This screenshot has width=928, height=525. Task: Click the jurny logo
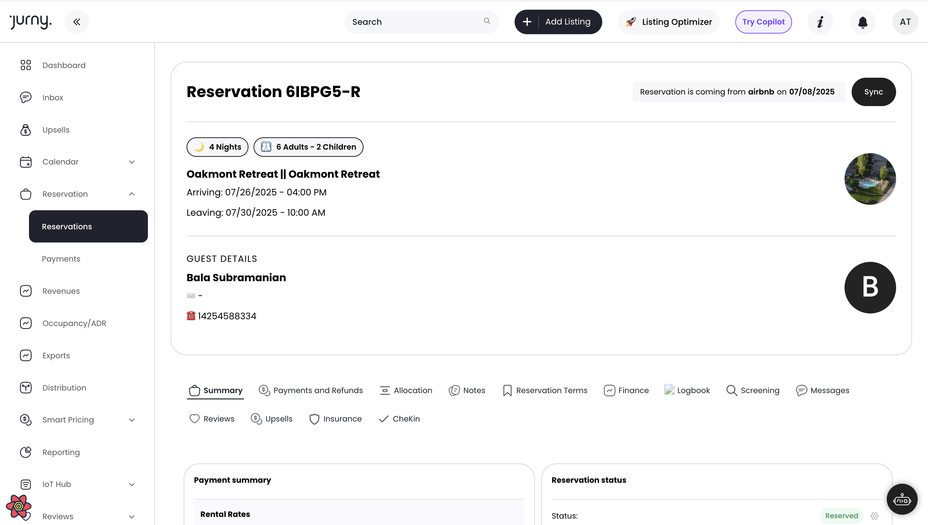31,22
